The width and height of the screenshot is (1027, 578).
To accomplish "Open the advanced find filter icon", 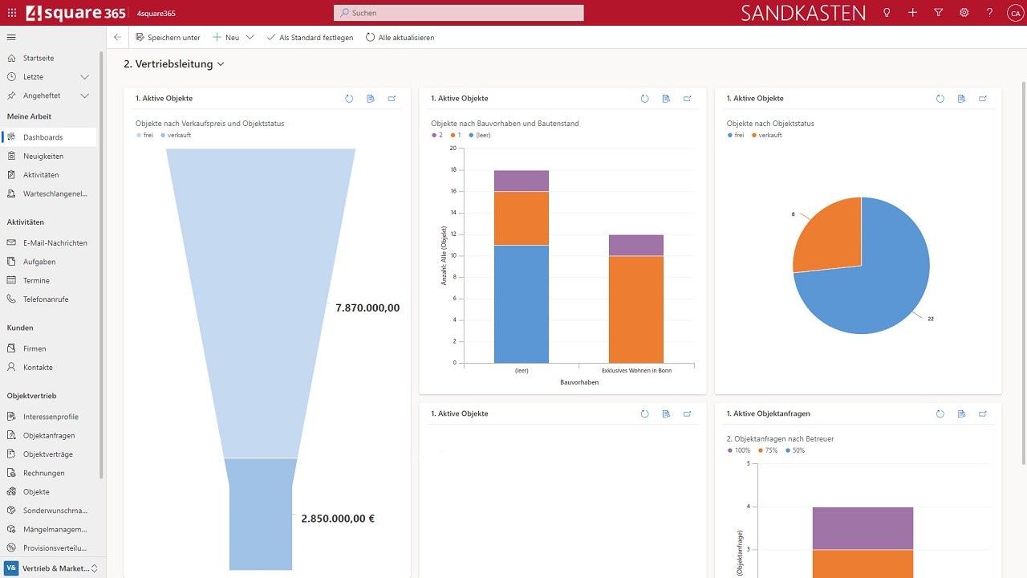I will pos(939,13).
